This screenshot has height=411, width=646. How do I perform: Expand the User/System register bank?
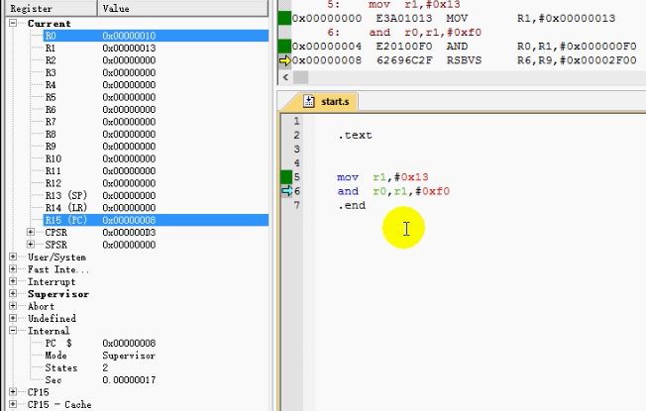[x=13, y=257]
